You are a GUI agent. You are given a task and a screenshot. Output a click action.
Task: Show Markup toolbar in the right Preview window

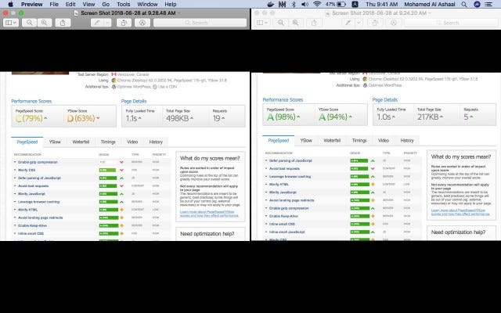(x=394, y=23)
